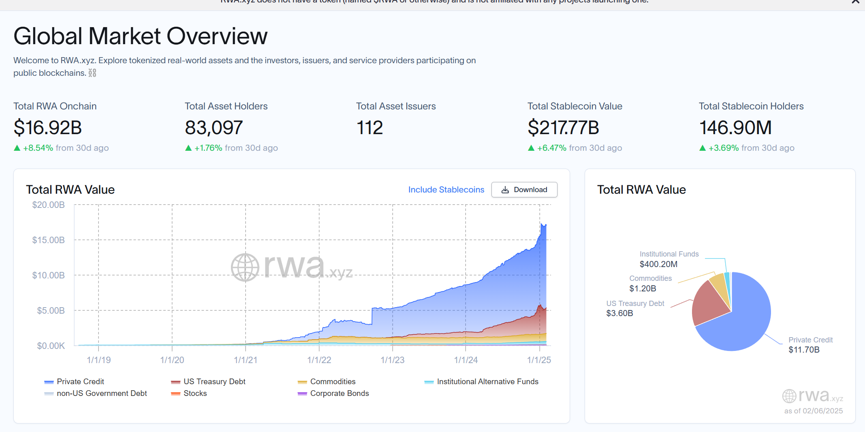Click the download arrow icon inside Download button
This screenshot has width=865, height=432.
[505, 190]
